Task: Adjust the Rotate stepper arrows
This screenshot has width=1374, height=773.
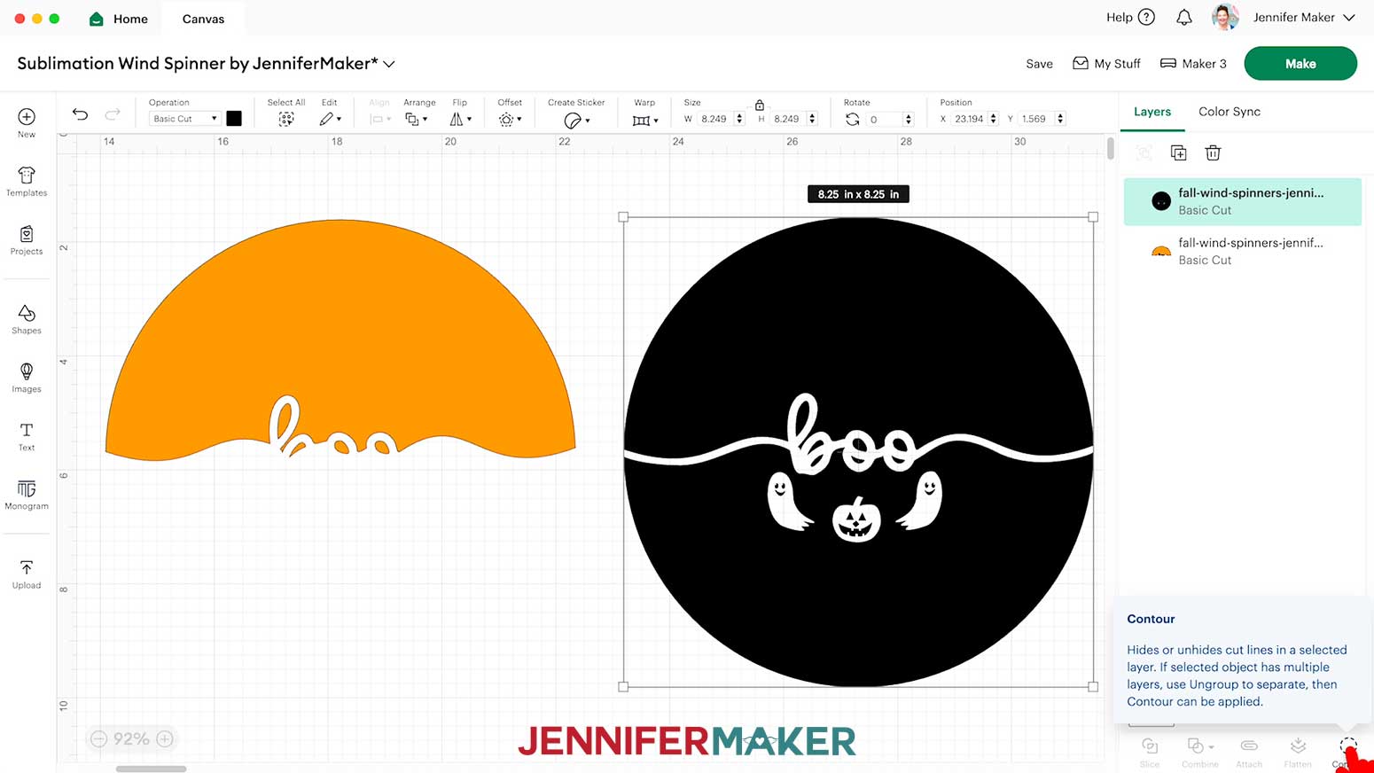Action: click(x=908, y=119)
